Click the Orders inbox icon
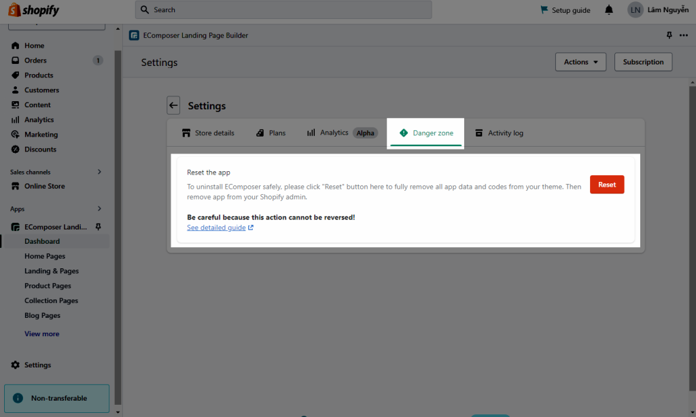Viewport: 696px width, 417px height. 16,60
